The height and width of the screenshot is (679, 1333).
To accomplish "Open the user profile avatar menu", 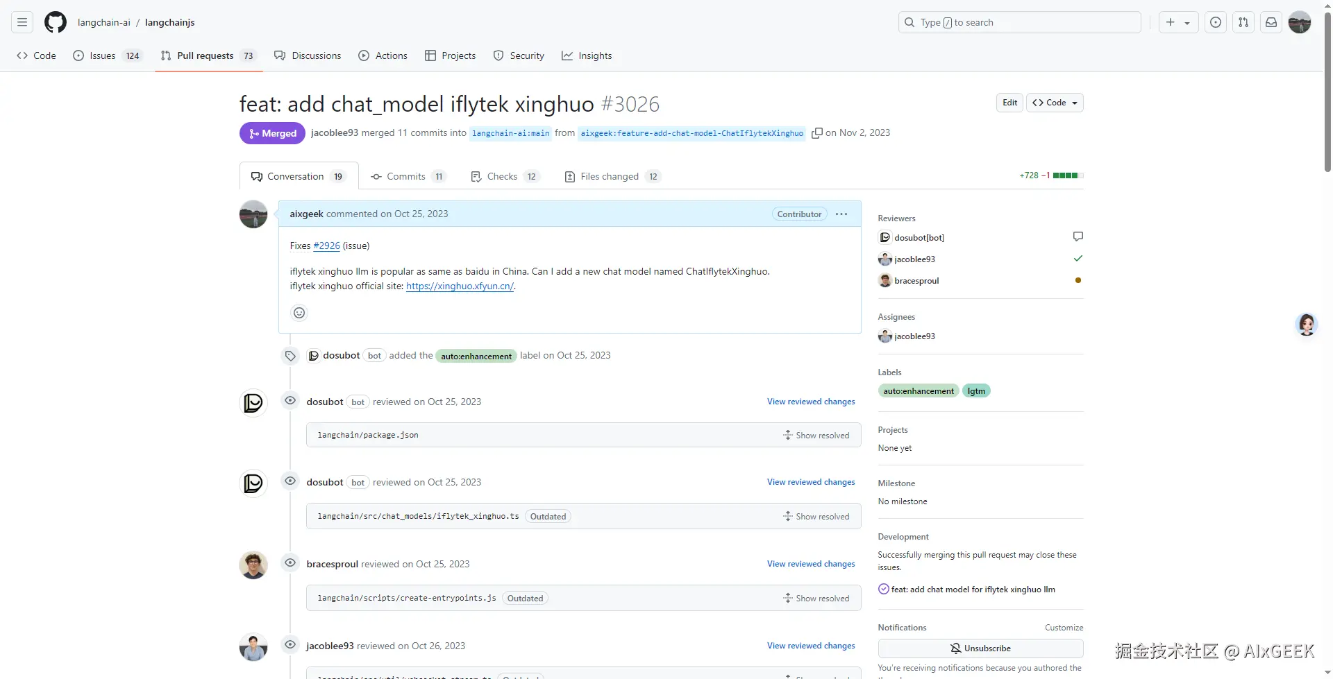I will click(1300, 22).
